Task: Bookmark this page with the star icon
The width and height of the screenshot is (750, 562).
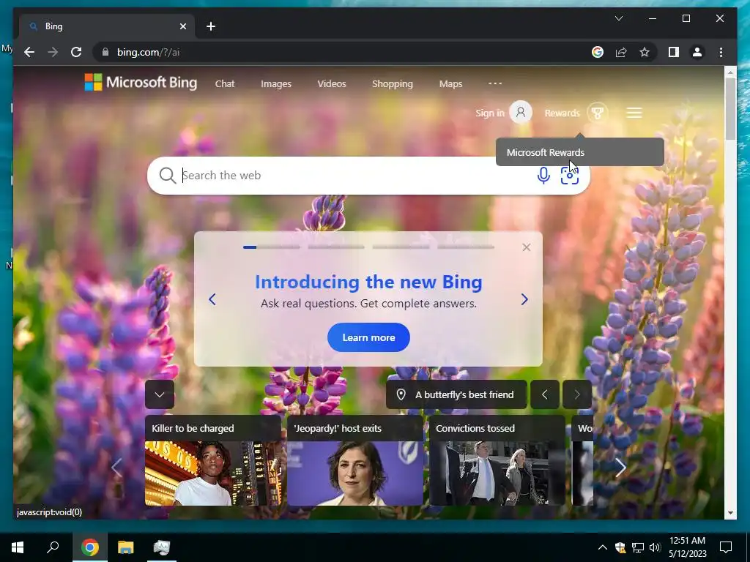Action: pos(645,52)
